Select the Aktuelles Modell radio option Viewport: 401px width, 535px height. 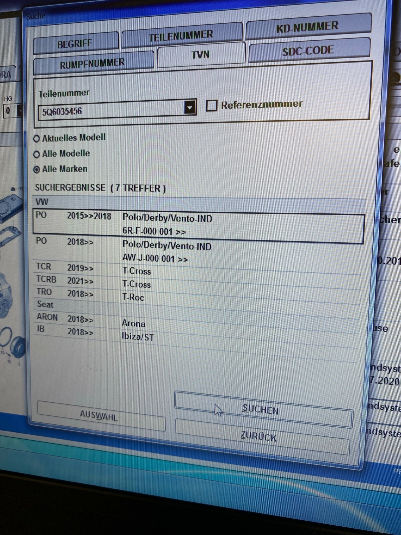pyautogui.click(x=37, y=138)
